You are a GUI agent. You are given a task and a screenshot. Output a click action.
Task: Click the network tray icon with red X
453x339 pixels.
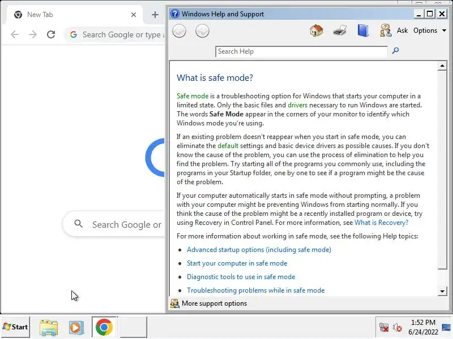pos(384,328)
